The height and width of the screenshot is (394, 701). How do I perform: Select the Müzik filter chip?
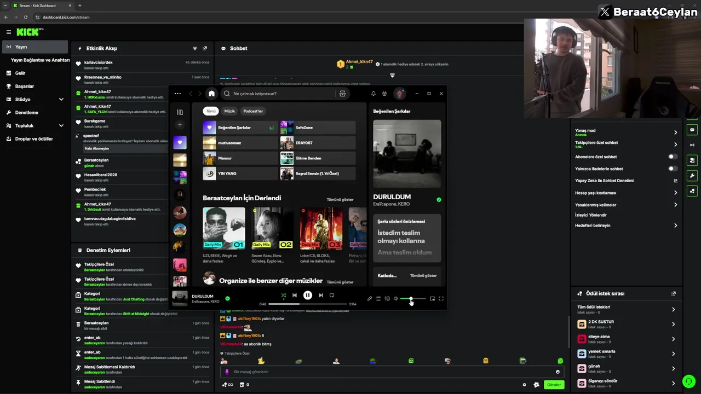point(229,111)
